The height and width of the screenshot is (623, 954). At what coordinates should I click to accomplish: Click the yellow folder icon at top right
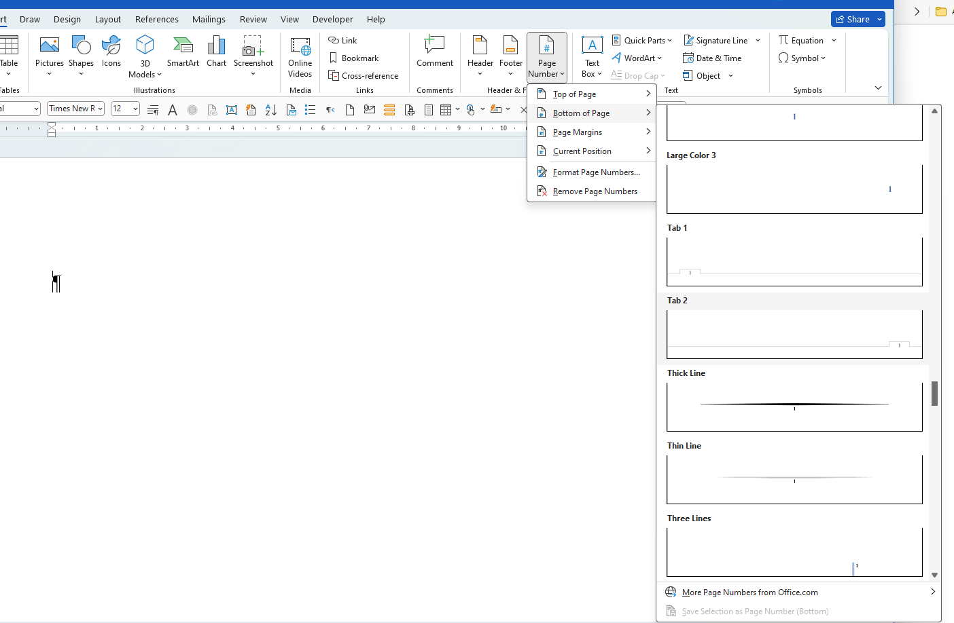click(941, 12)
